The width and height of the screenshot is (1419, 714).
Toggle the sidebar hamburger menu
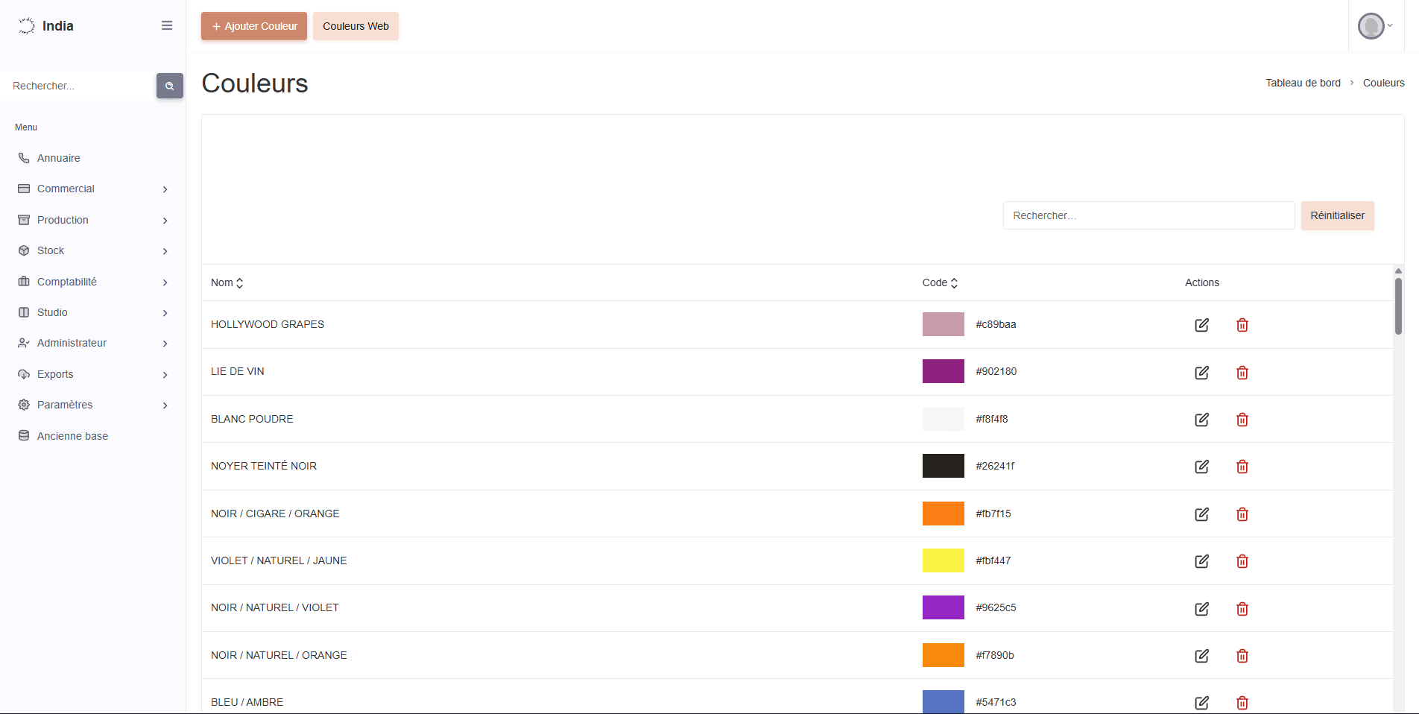[167, 25]
